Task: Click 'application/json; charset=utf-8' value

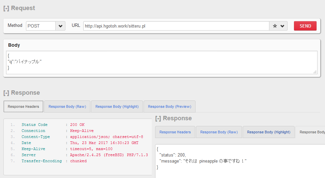Action: [x=107, y=137]
